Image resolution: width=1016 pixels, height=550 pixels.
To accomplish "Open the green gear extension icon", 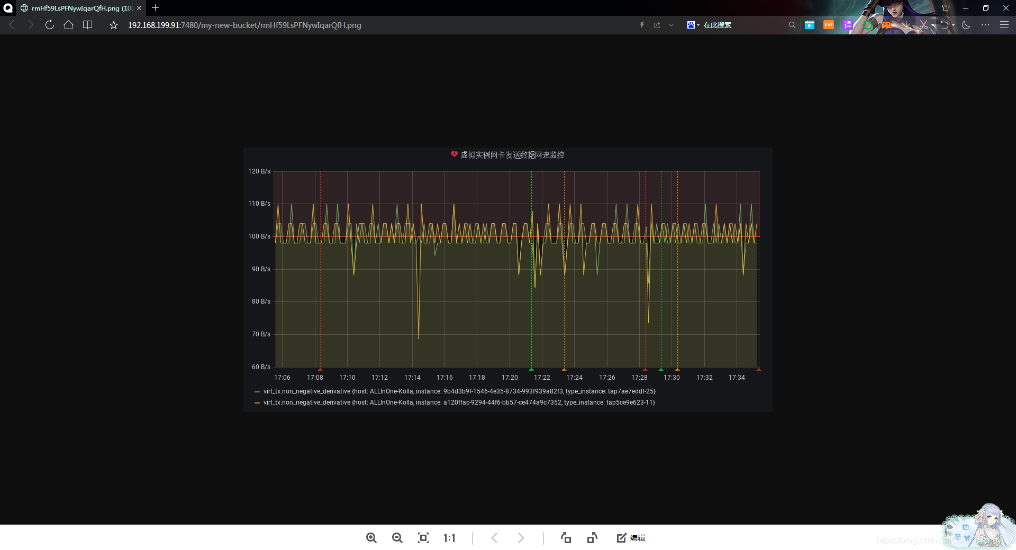I will click(867, 25).
